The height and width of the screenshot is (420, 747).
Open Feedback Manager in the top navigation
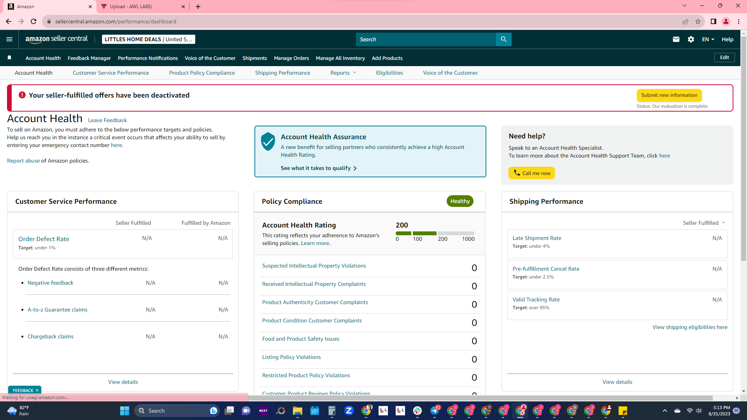(x=89, y=58)
